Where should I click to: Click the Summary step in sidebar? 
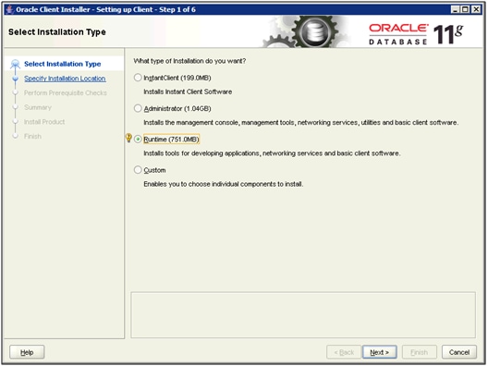click(x=38, y=107)
